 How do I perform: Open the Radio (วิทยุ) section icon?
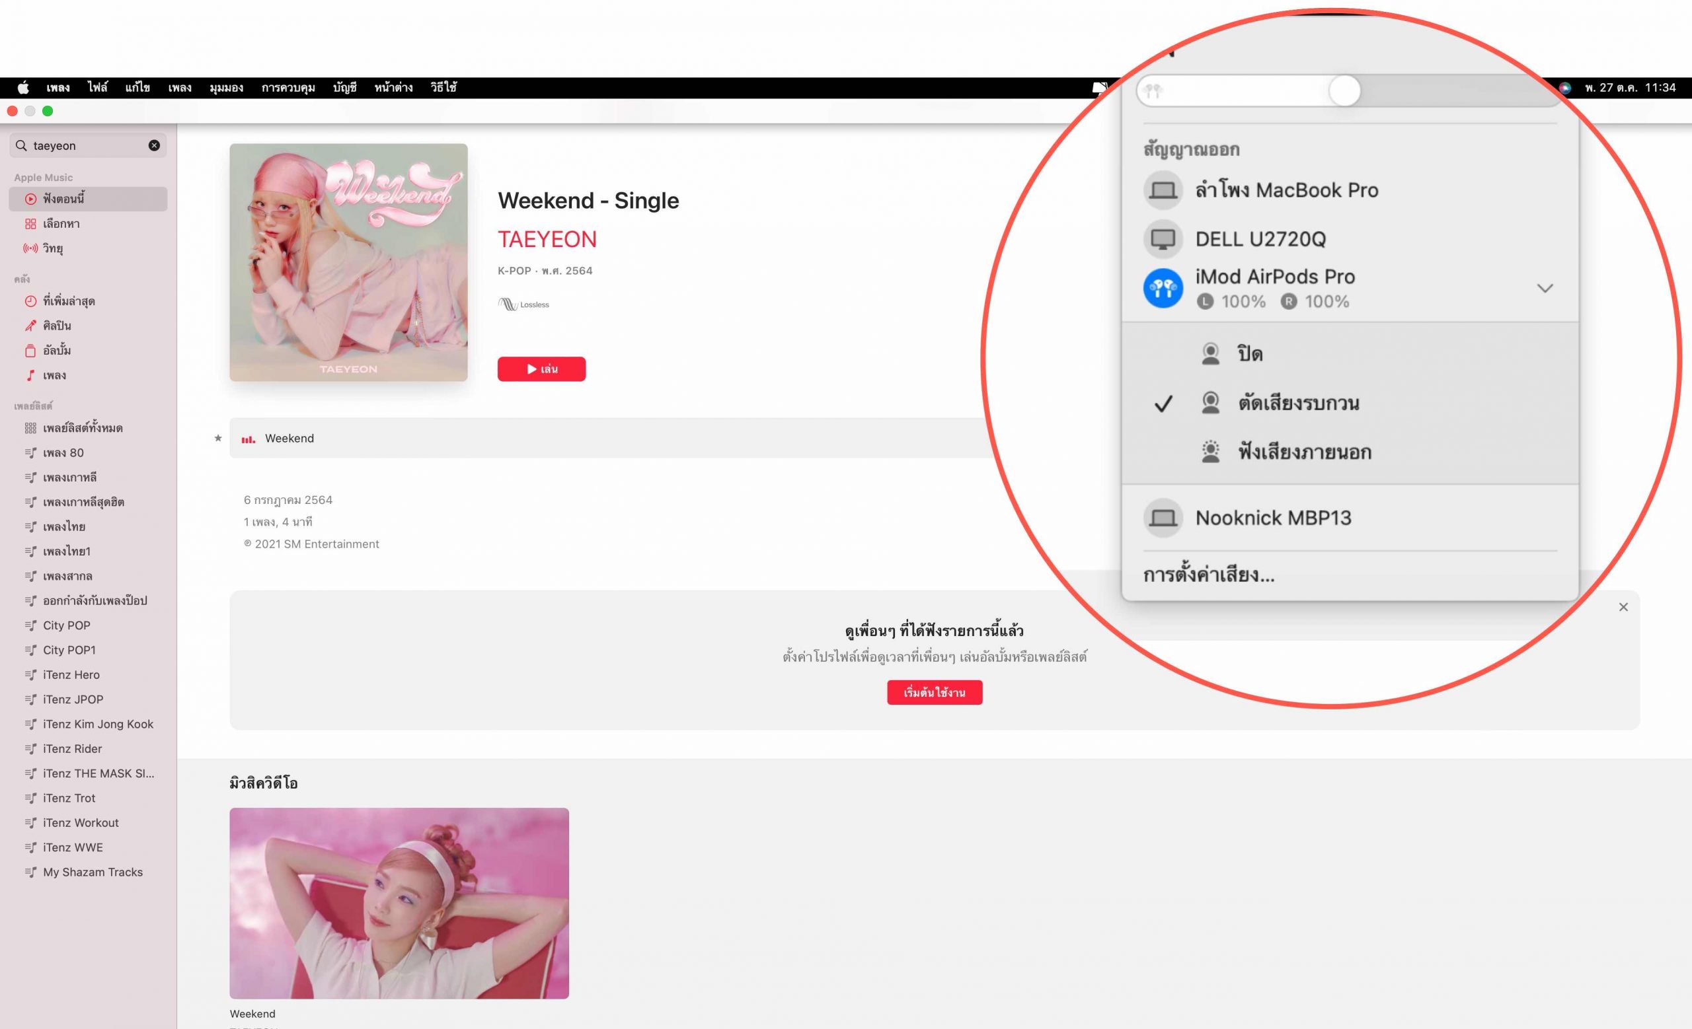click(x=30, y=248)
